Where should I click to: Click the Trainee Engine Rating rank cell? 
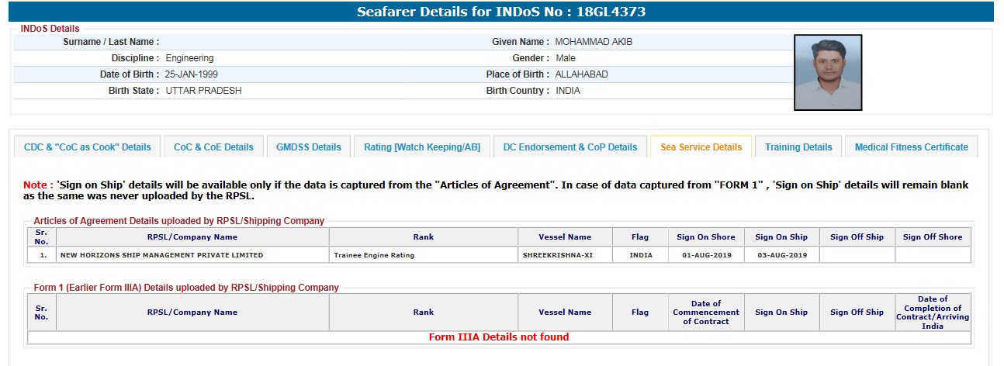point(374,255)
